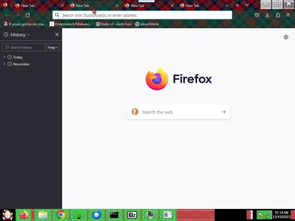Open Thunderbird from the taskbar

97,215
